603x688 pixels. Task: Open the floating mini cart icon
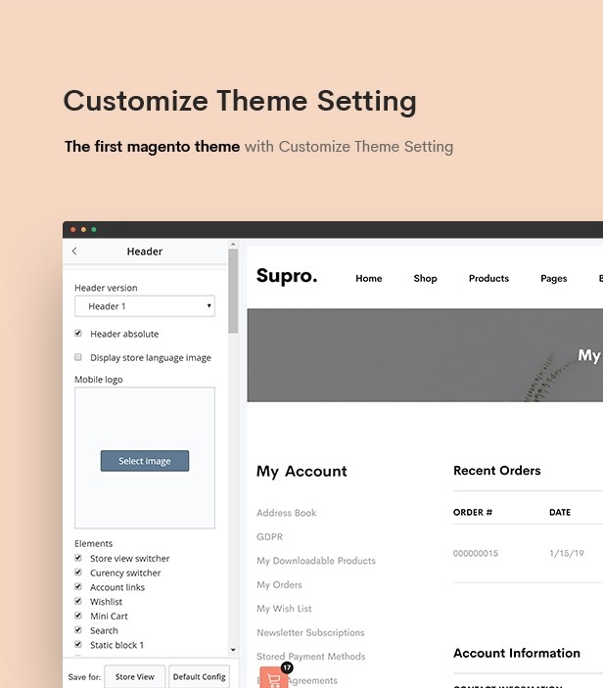click(x=273, y=678)
